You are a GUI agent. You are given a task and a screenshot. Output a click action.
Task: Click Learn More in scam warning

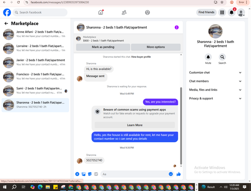click(135, 125)
